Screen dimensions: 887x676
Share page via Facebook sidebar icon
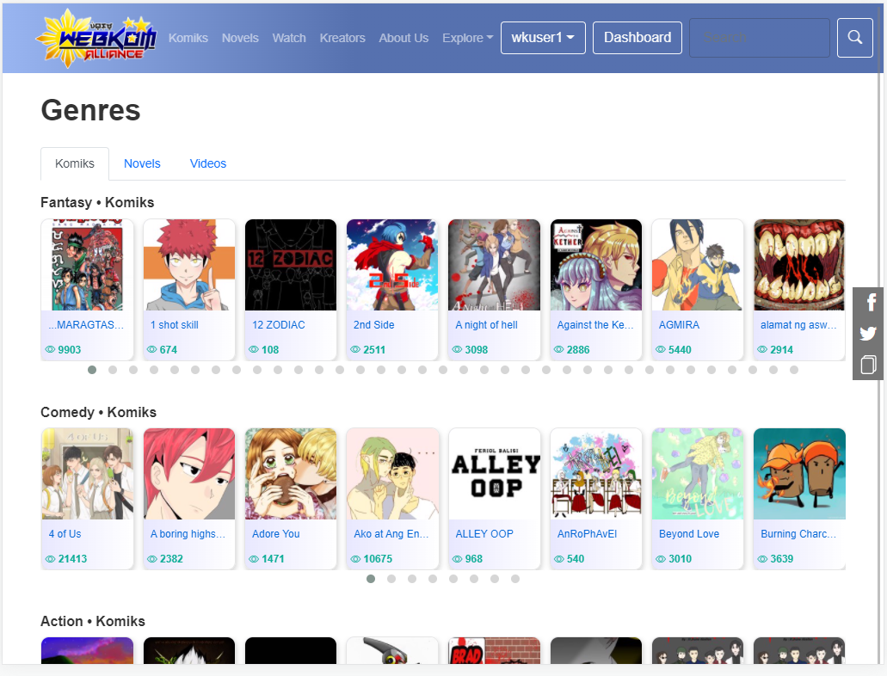(x=868, y=302)
